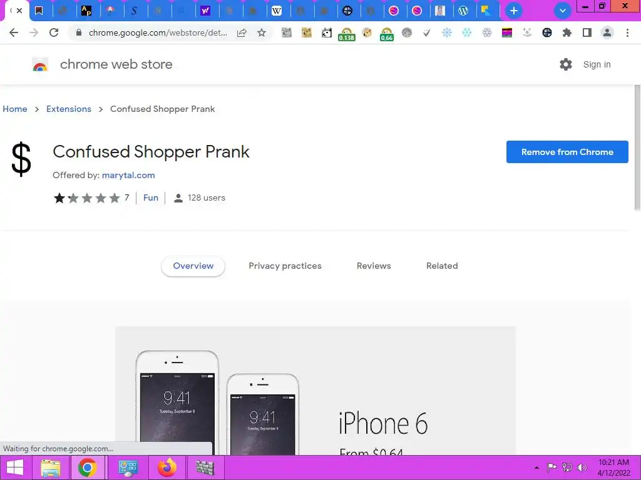The image size is (641, 480).
Task: Go back using the browser back arrow
Action: coord(14,32)
